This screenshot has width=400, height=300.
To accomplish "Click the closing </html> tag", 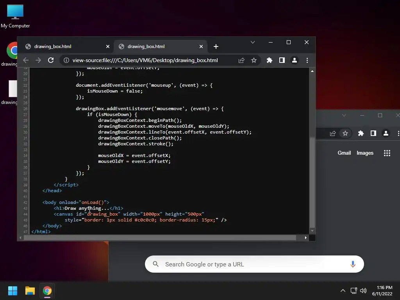I will click(x=41, y=232).
